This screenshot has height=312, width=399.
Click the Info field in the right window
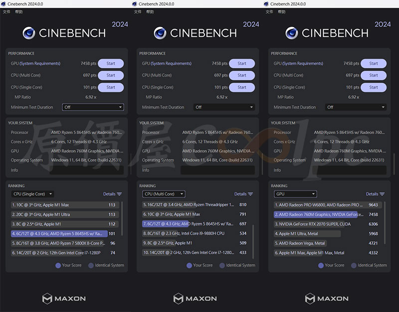pyautogui.click(x=349, y=170)
